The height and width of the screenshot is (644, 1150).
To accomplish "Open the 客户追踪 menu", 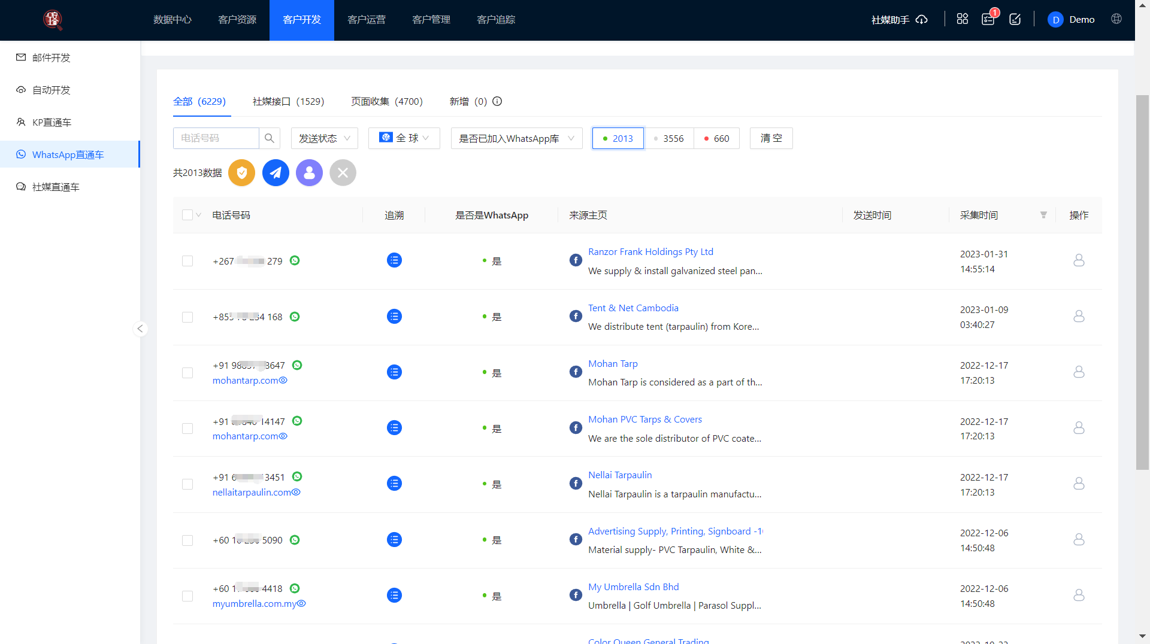I will [496, 20].
